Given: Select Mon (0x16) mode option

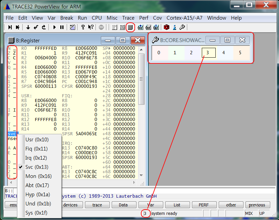Looking at the screenshot, I should [x=38, y=176].
